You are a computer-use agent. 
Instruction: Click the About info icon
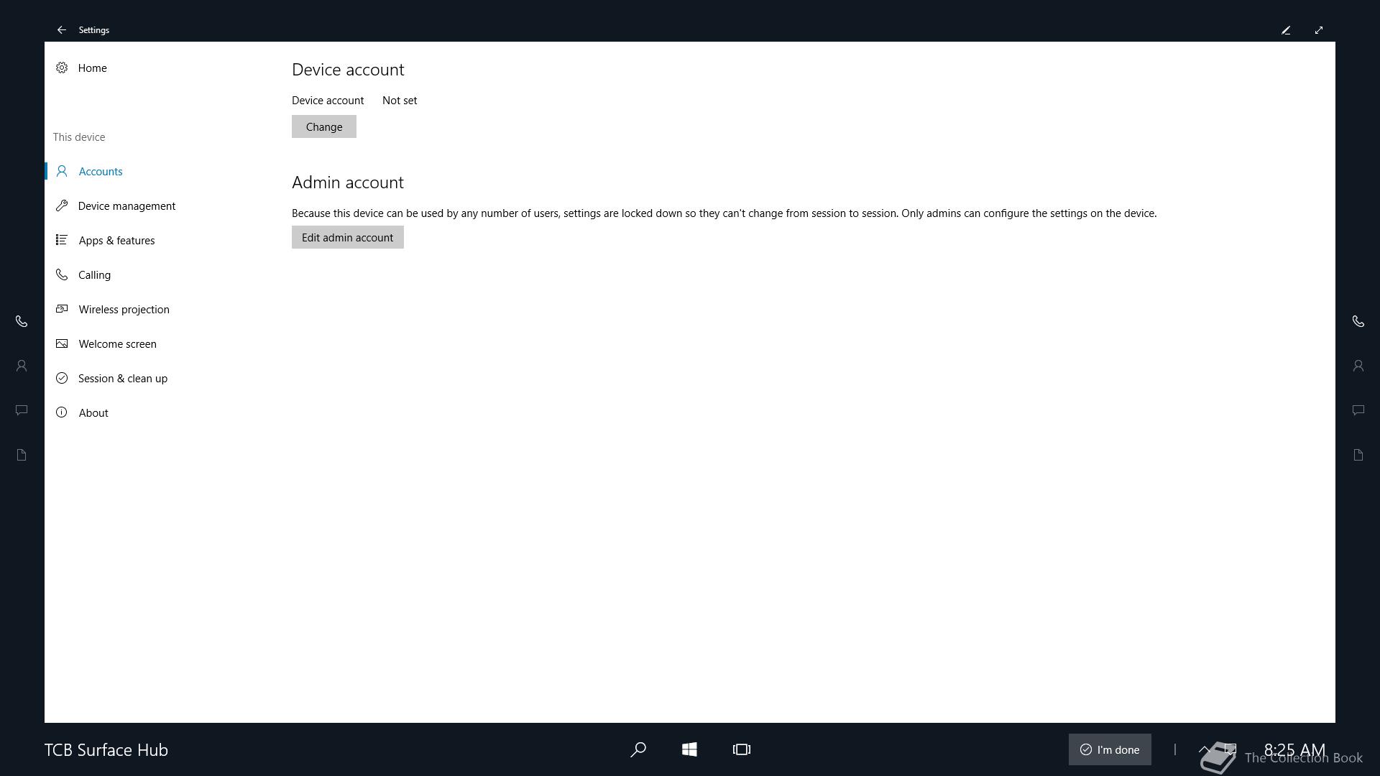click(x=62, y=412)
